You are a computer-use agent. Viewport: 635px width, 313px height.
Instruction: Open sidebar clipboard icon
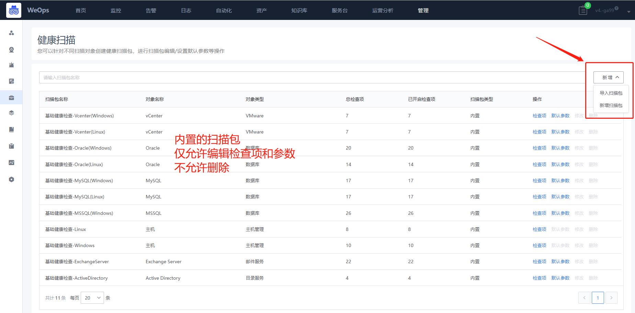[11, 146]
